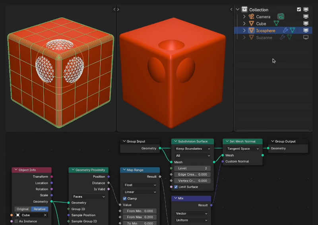Image resolution: width=318 pixels, height=225 pixels.
Task: Click the Icosphere mesh object icon
Action: coord(251,31)
